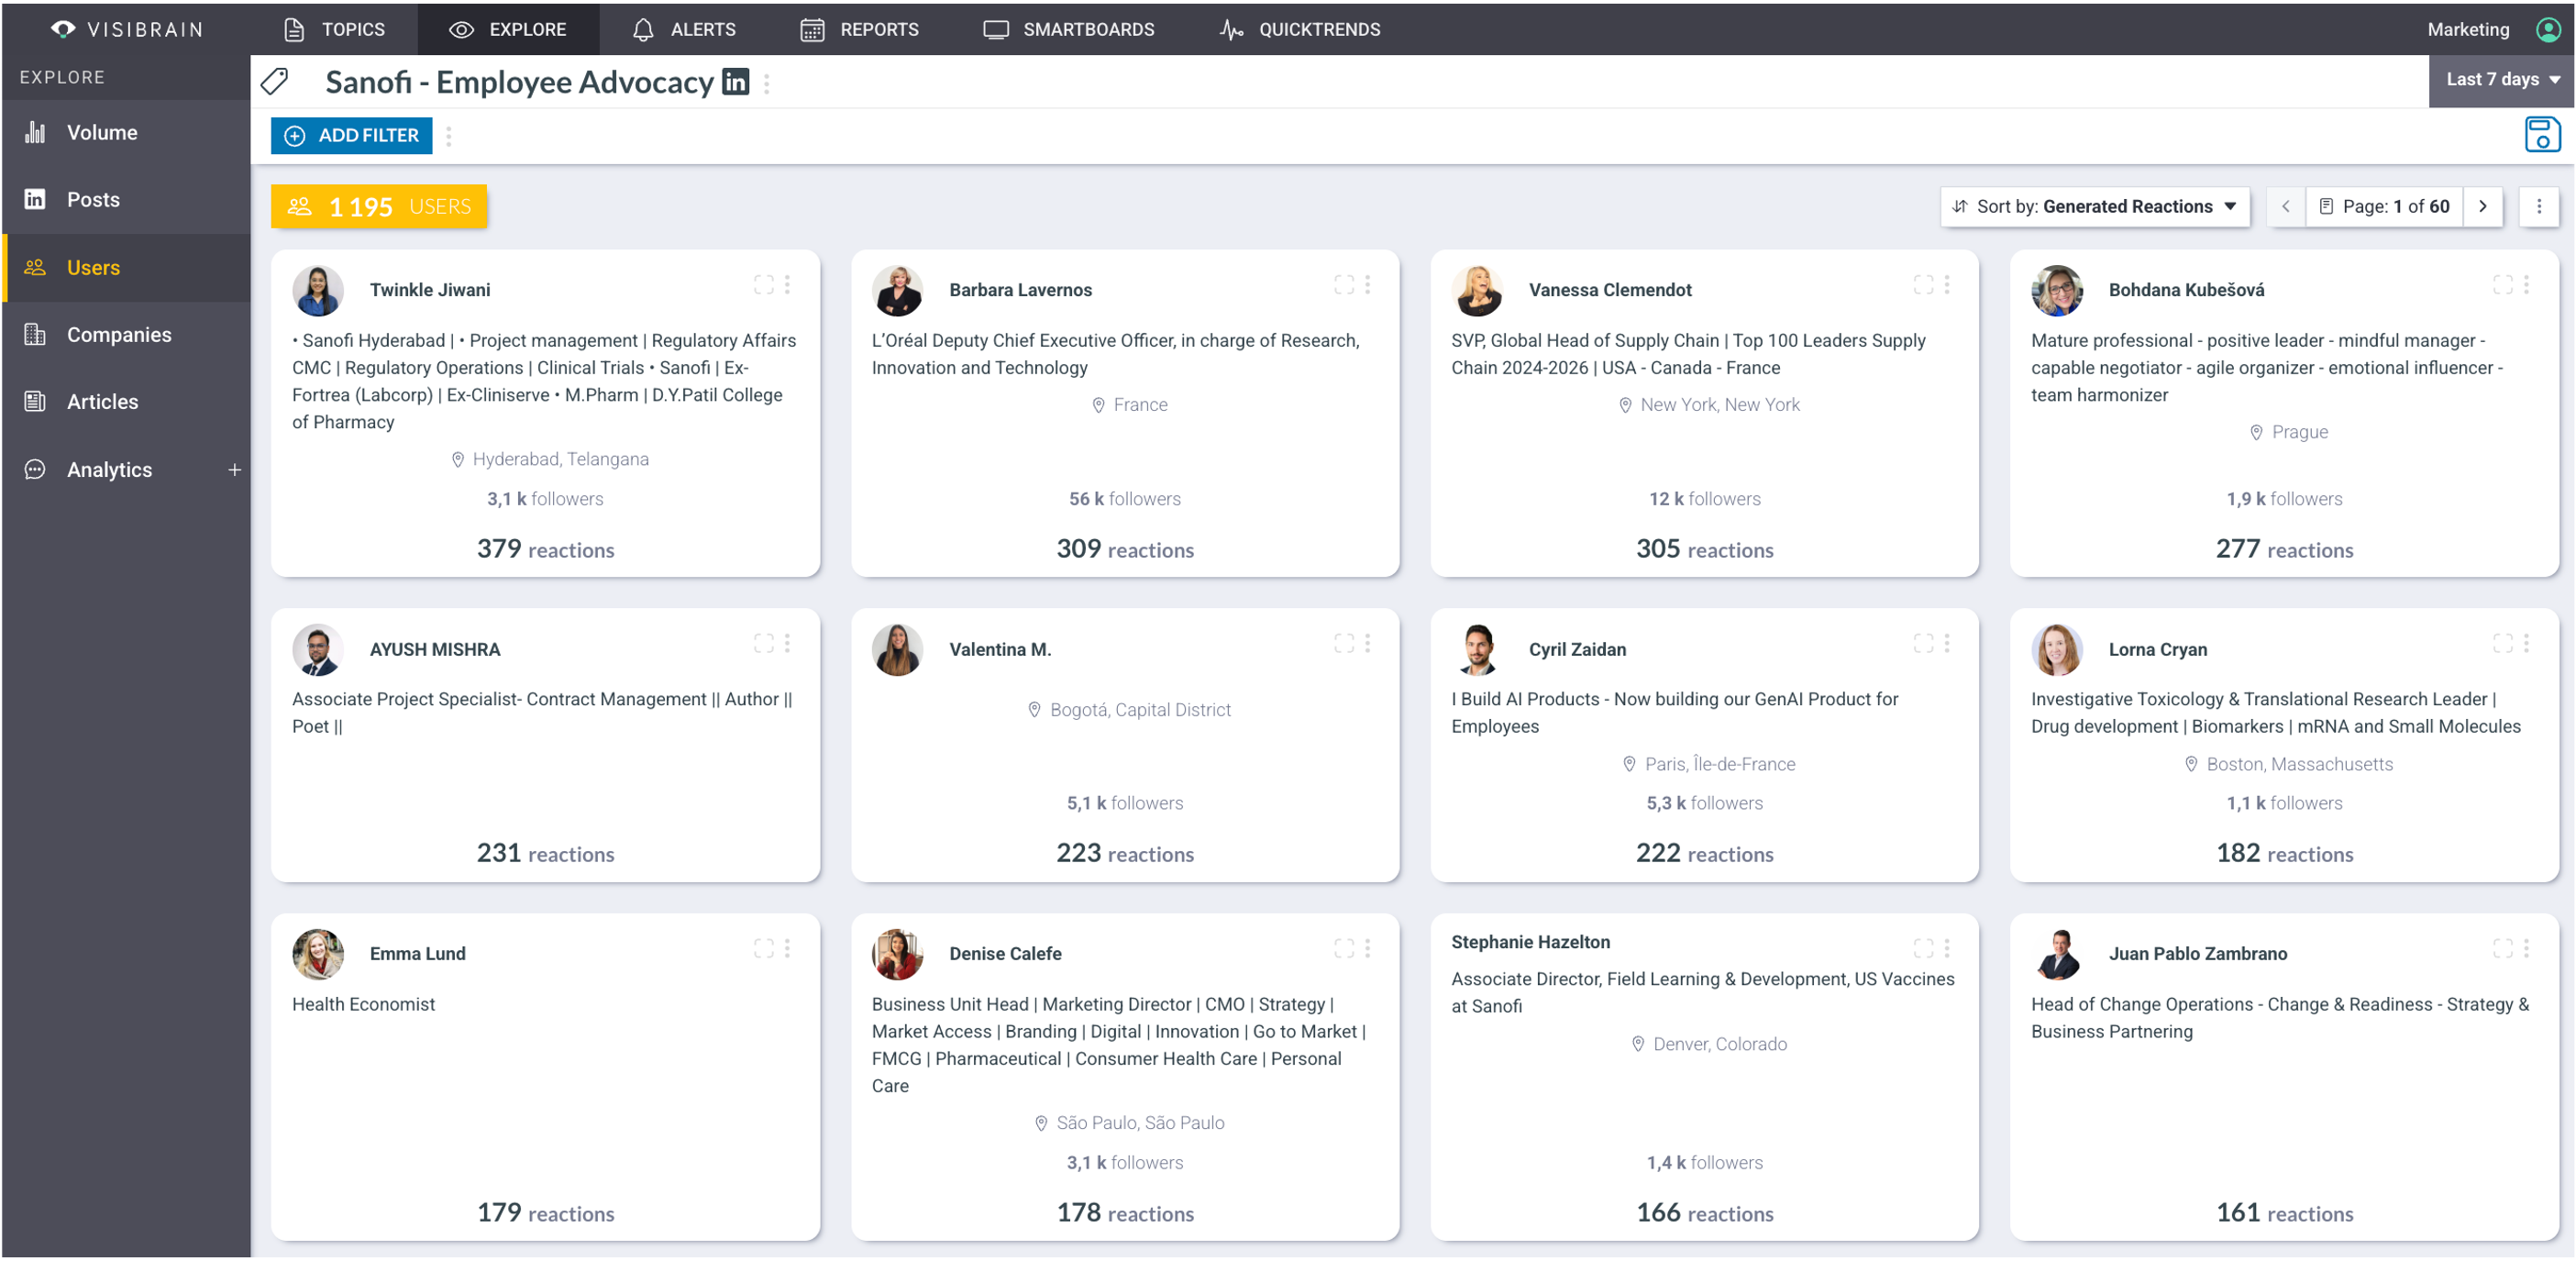
Task: Select Companies in the Explore sidebar
Action: 127,334
